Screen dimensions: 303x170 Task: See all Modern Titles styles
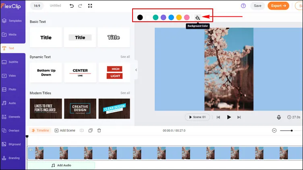coord(125,93)
